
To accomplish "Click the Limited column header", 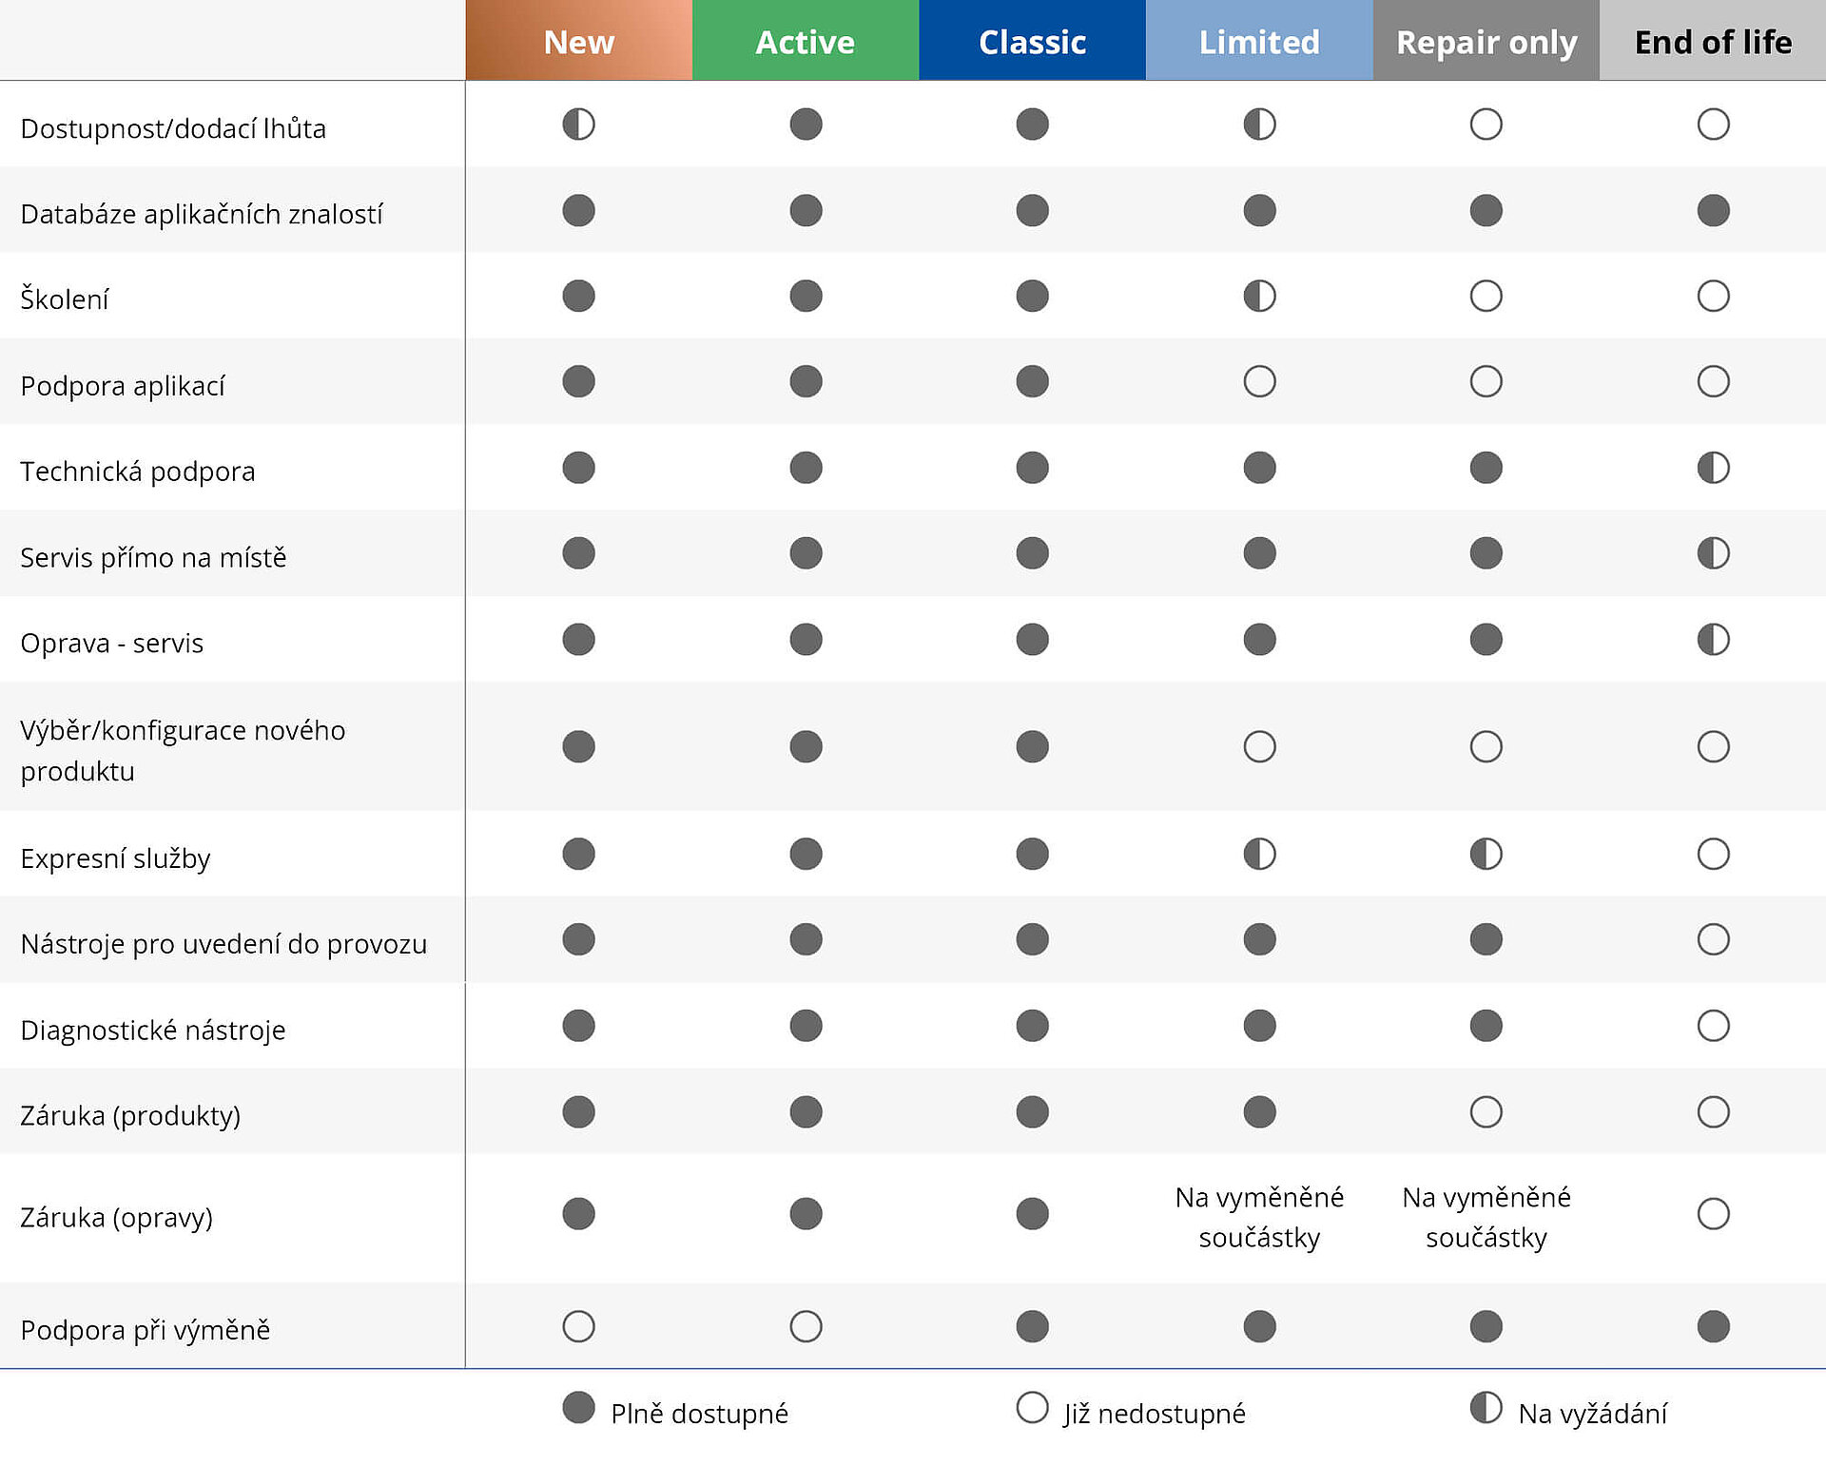I will click(x=1259, y=42).
